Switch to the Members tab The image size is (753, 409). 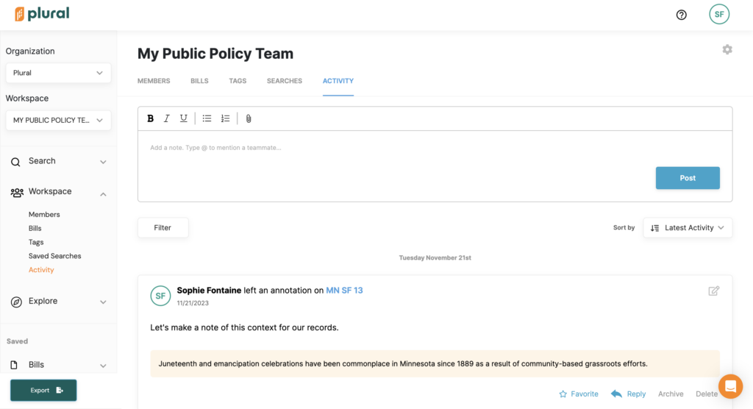(x=154, y=81)
